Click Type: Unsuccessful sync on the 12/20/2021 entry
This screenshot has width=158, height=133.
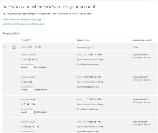coord(88,87)
